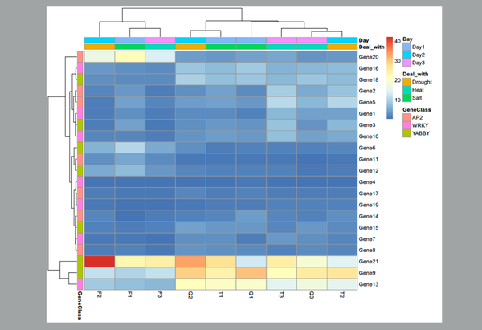
Task: Click the Q2 column label
Action: click(x=190, y=295)
